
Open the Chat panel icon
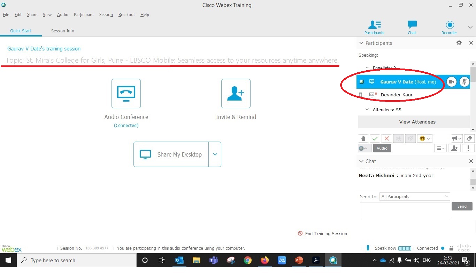click(x=412, y=25)
